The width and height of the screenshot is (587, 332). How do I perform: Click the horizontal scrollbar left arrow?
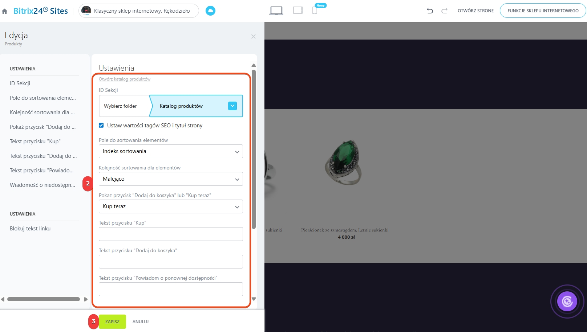pyautogui.click(x=3, y=299)
